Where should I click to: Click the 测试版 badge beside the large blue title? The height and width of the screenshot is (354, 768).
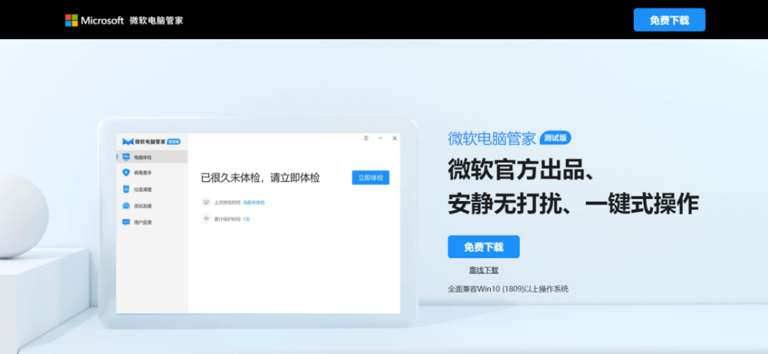pos(555,138)
